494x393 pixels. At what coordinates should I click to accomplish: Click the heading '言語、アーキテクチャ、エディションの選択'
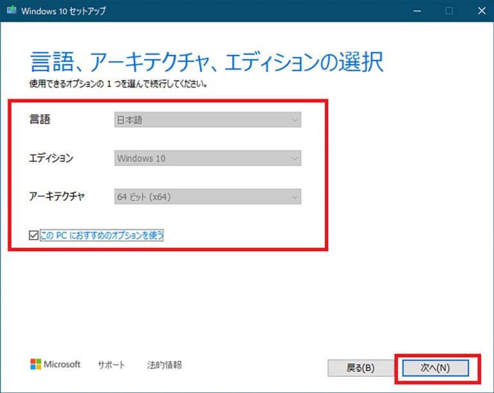click(206, 62)
